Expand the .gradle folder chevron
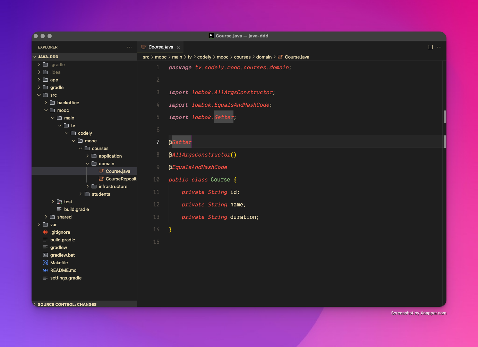This screenshot has width=478, height=347. pos(39,64)
